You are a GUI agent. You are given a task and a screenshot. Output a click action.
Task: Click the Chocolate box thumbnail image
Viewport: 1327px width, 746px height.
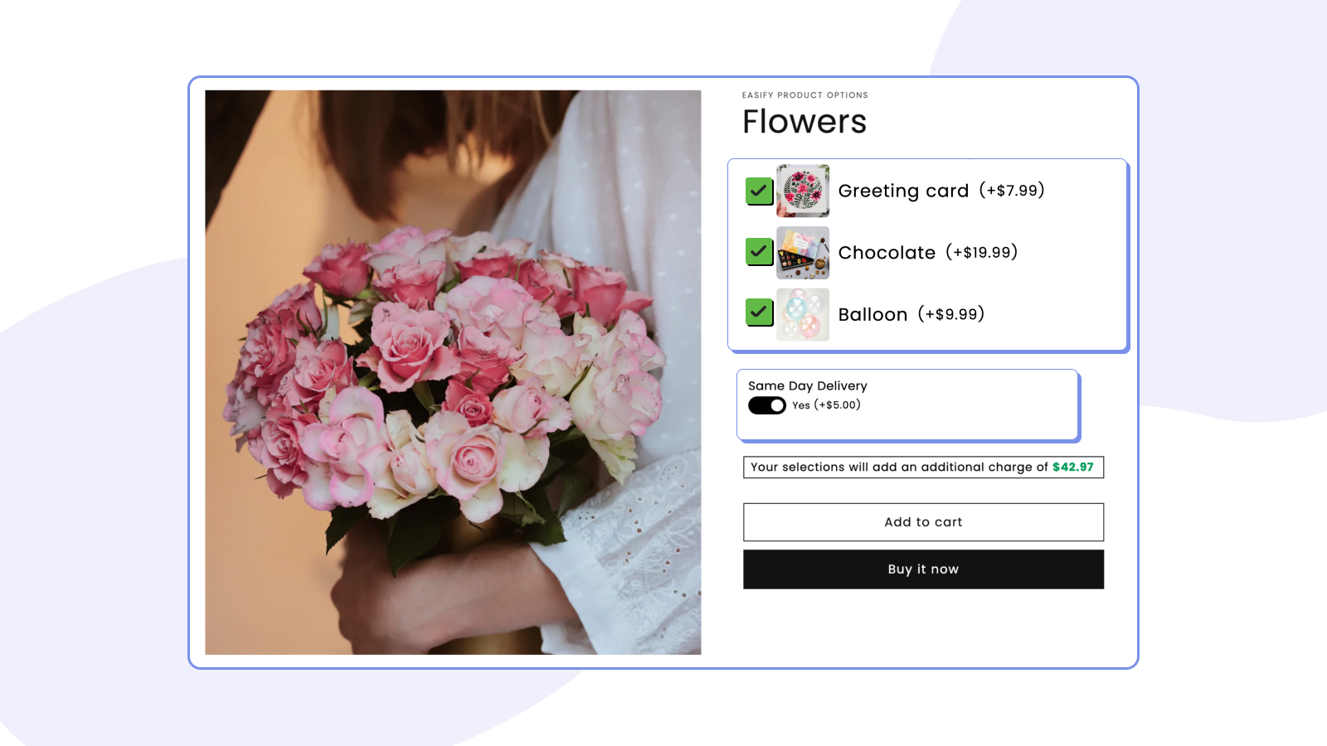[x=803, y=253]
